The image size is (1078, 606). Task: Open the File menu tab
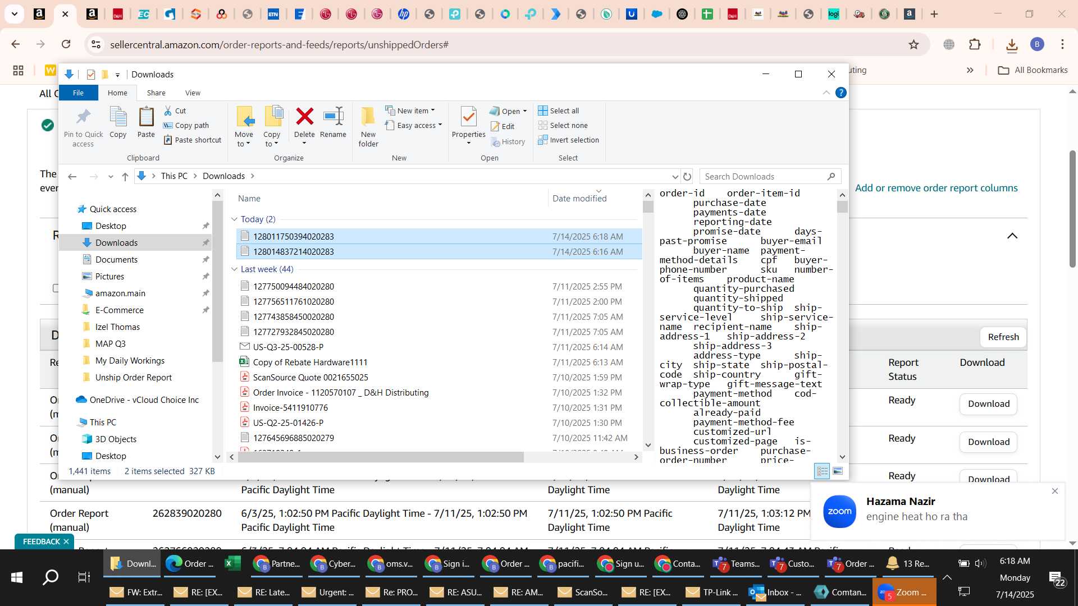(x=78, y=93)
